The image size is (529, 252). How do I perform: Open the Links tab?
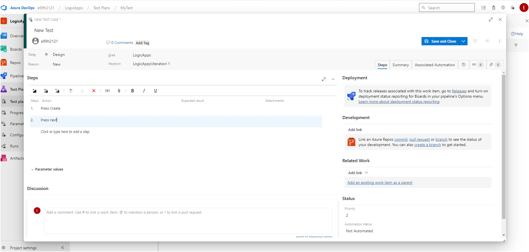477,65
